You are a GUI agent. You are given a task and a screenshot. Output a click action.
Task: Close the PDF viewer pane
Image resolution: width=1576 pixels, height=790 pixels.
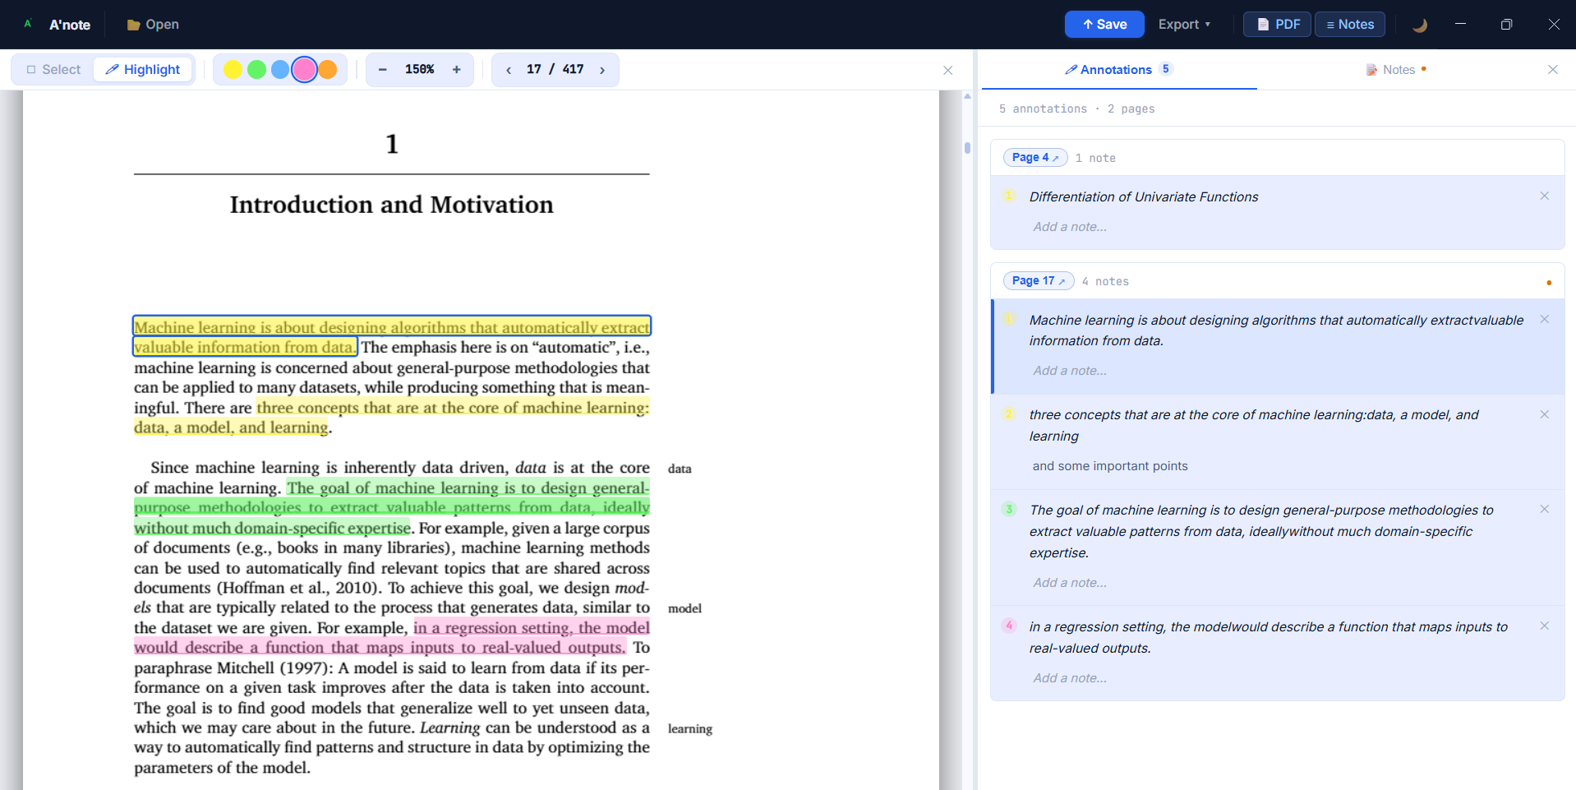[x=948, y=71]
